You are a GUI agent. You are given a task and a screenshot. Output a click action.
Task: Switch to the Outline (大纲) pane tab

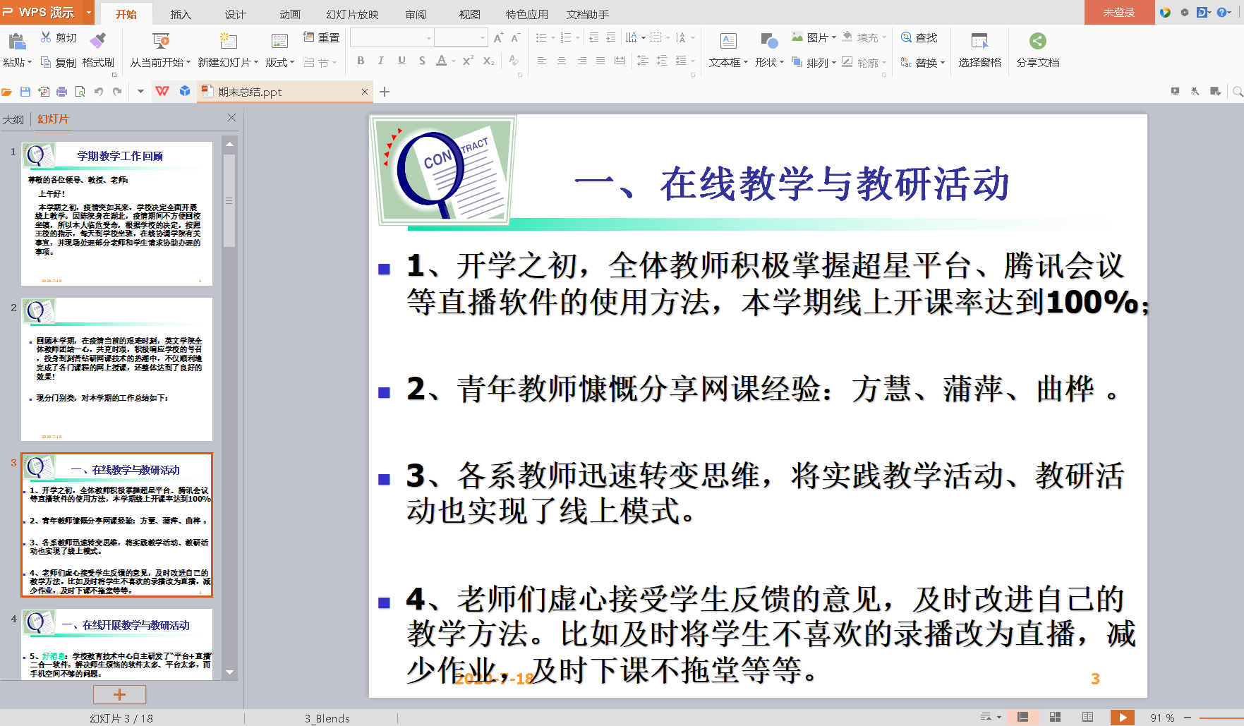tap(13, 119)
